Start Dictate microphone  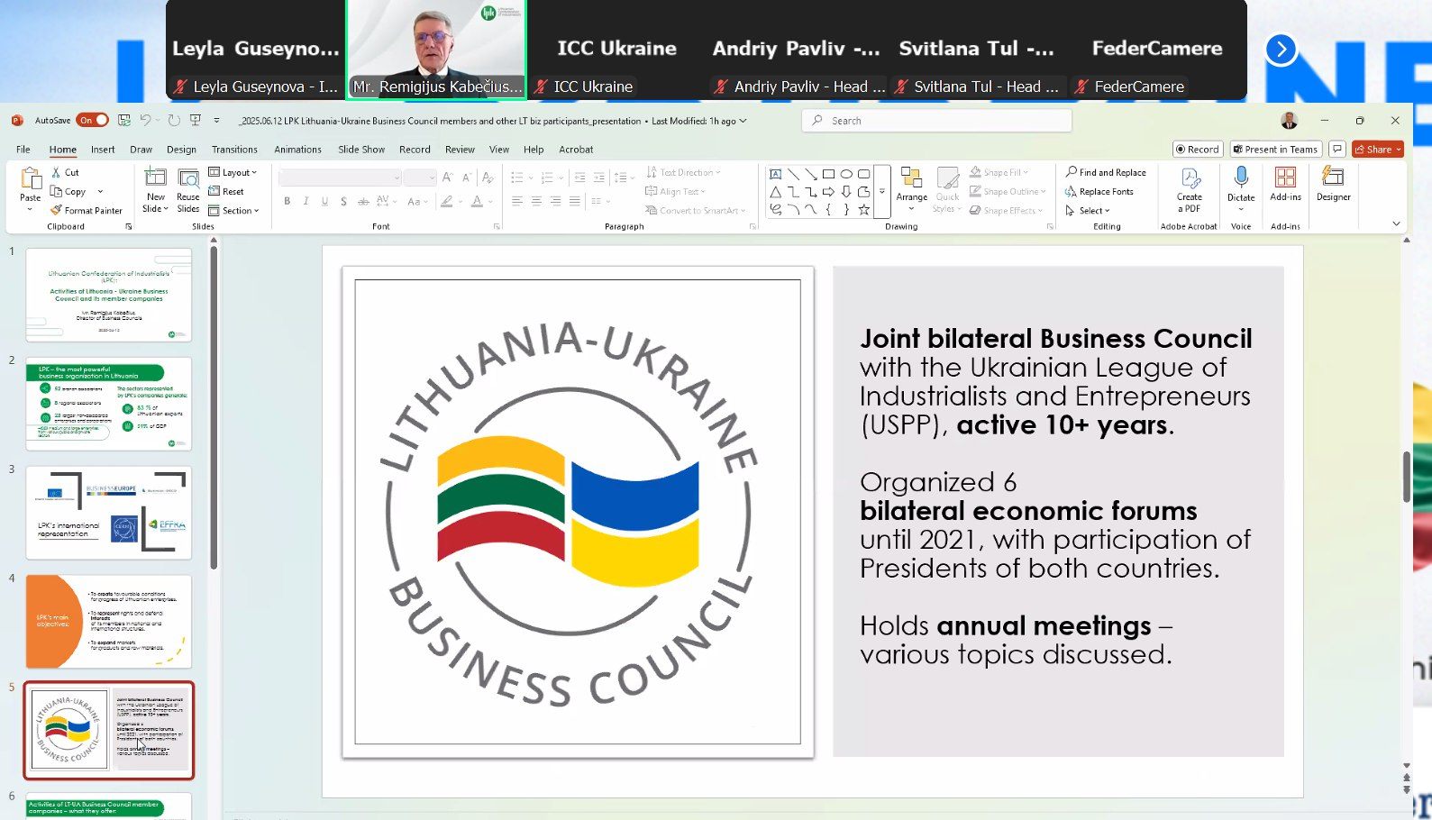click(x=1241, y=189)
